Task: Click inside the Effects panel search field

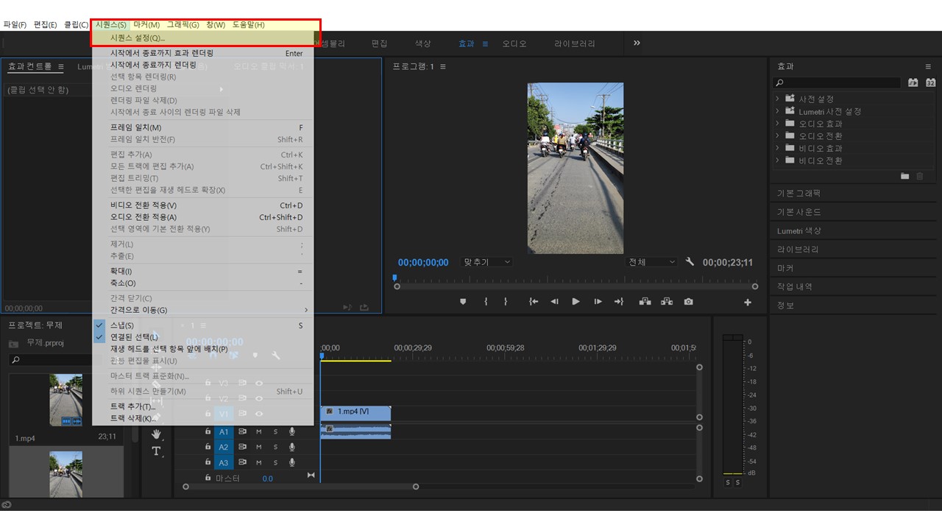Action: [x=838, y=82]
